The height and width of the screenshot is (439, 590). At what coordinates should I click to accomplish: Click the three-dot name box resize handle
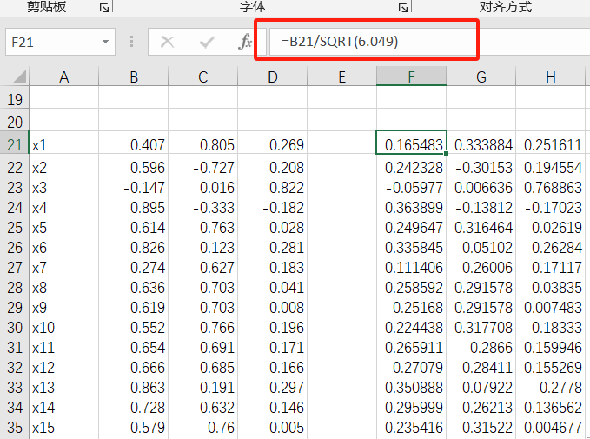point(131,42)
